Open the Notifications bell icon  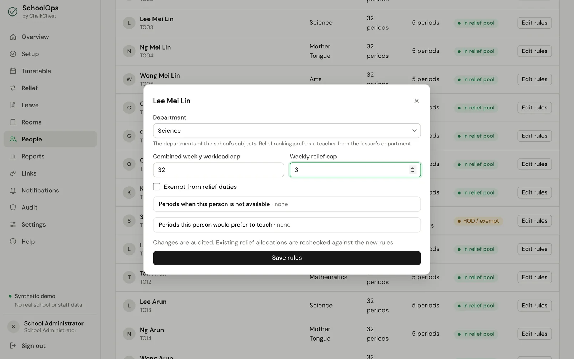[13, 190]
